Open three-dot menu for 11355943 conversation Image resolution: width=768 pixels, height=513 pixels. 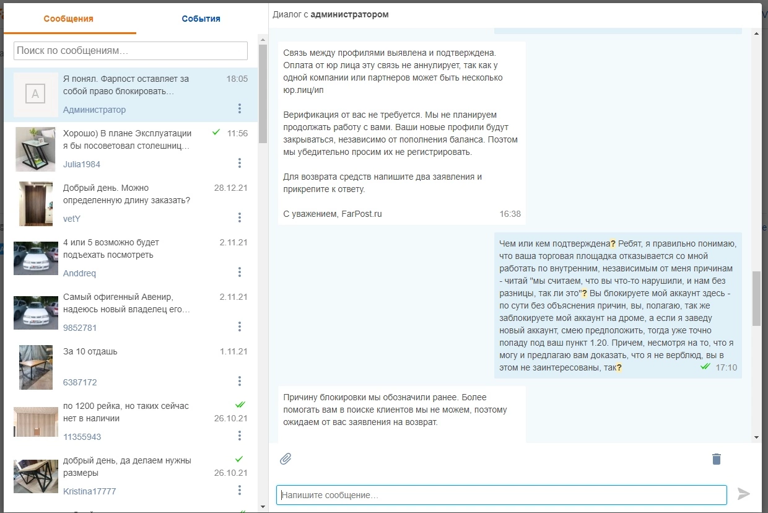tap(240, 436)
